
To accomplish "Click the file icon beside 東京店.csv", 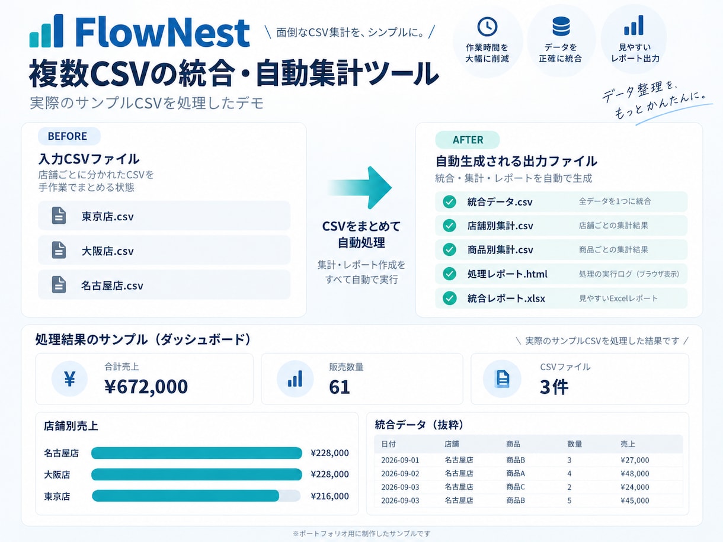I will pyautogui.click(x=59, y=216).
